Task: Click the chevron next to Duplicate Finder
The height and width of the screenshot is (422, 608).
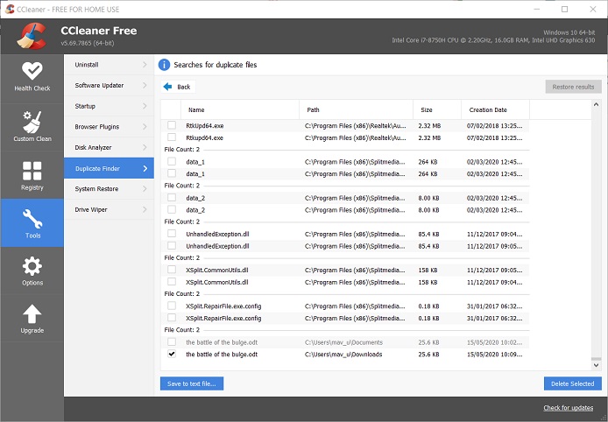Action: pos(145,168)
